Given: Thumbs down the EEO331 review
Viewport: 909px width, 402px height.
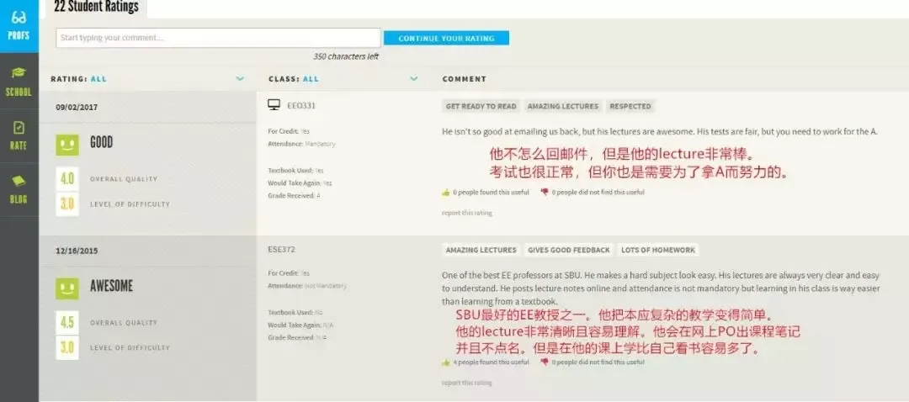Looking at the screenshot, I should click(545, 192).
